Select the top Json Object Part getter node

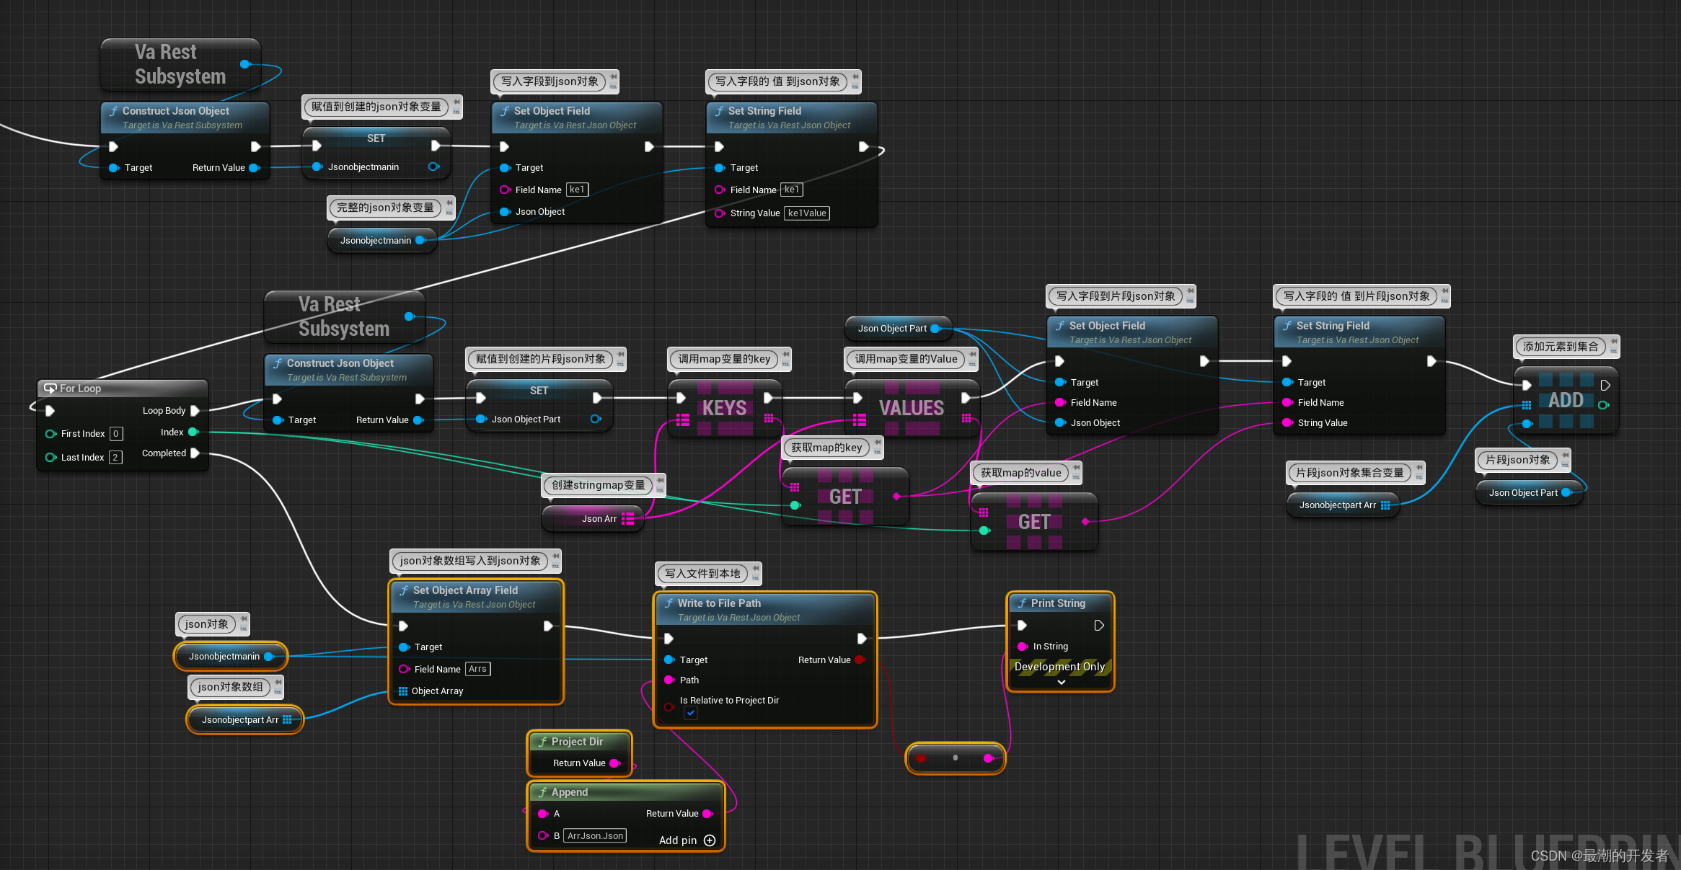[x=899, y=328]
